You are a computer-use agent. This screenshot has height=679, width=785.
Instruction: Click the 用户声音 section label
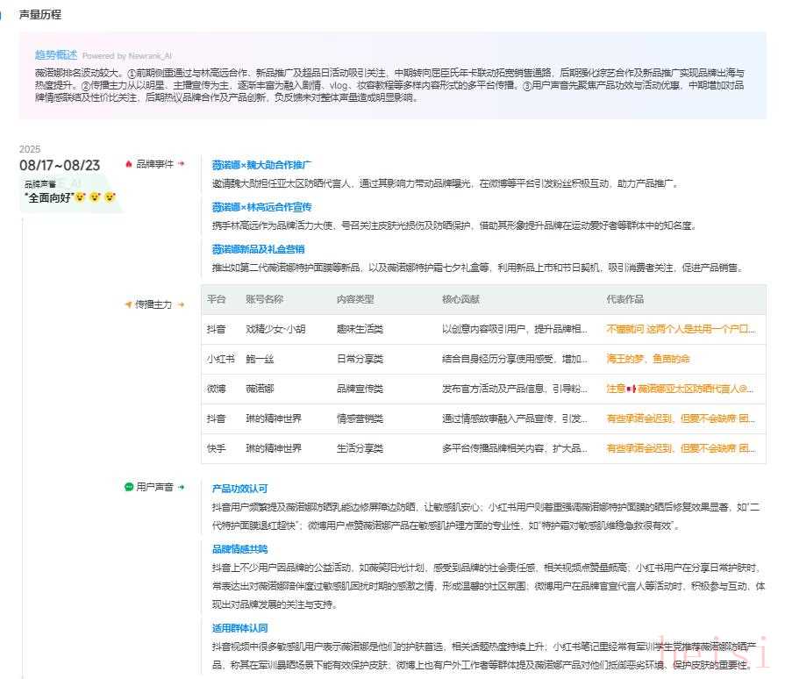tap(154, 486)
